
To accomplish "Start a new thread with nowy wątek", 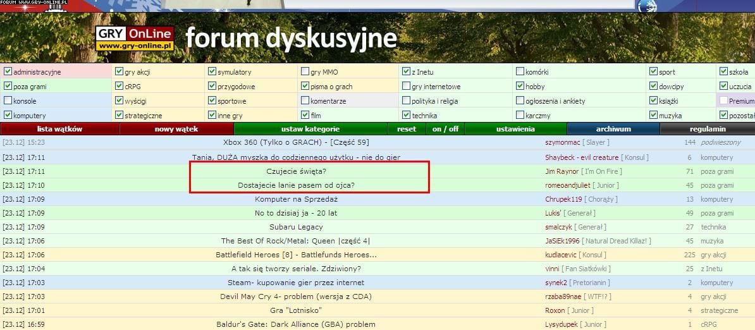I will (x=176, y=129).
